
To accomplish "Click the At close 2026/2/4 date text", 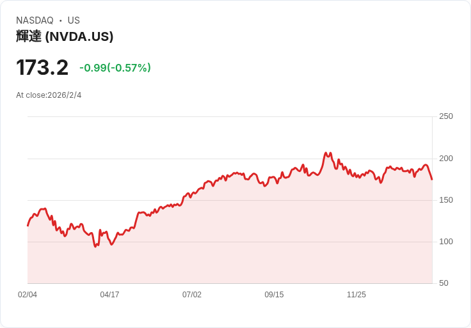I will point(49,95).
